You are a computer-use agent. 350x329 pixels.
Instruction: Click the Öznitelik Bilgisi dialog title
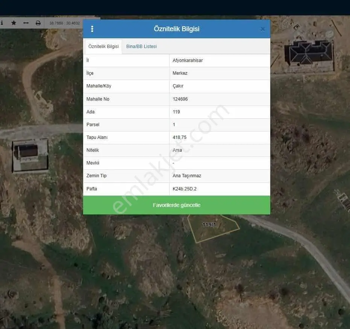point(177,29)
